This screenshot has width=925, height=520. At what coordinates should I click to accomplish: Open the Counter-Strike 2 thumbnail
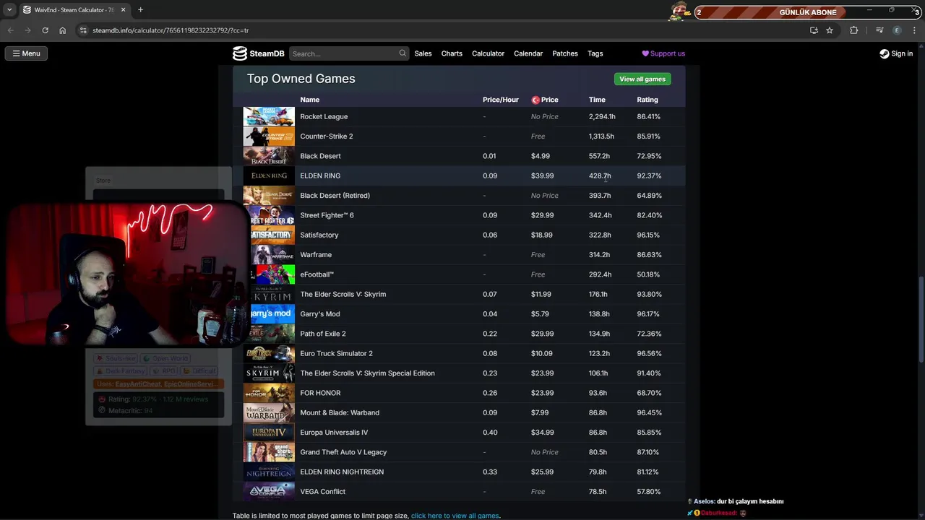pos(269,136)
